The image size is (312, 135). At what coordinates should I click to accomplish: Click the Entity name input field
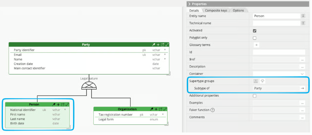point(276,16)
